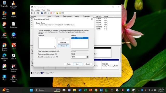Click the 14.62 GB Recovery partition block

[x=110, y=64]
